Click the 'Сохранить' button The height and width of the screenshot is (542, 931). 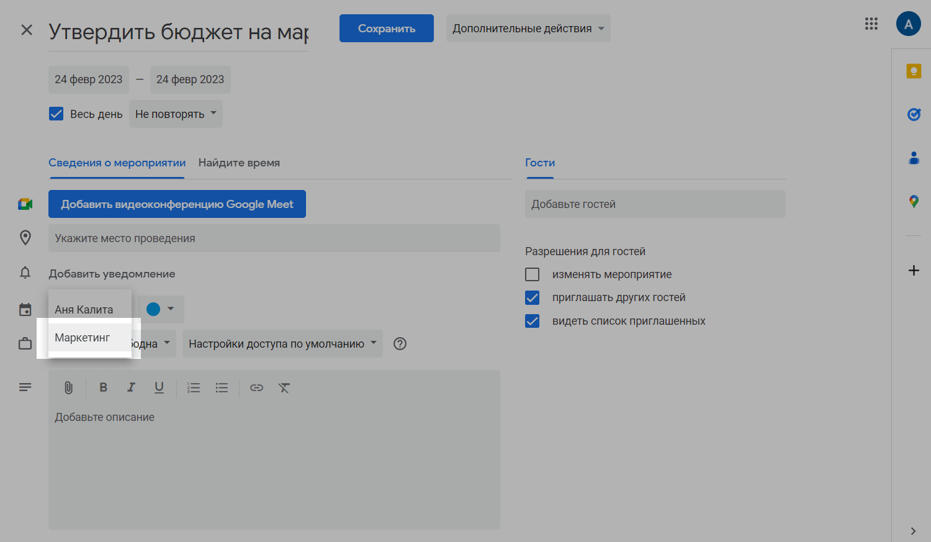click(386, 29)
